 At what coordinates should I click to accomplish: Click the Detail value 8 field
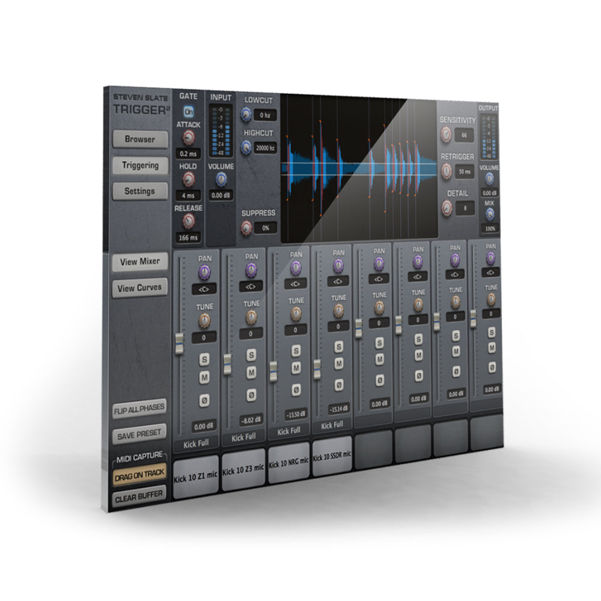[465, 208]
